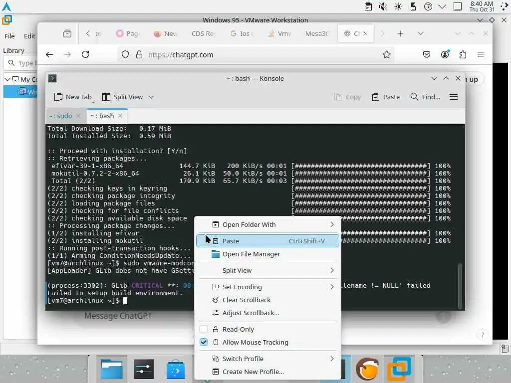Uncheck Allow Mouse Tracking

204,342
